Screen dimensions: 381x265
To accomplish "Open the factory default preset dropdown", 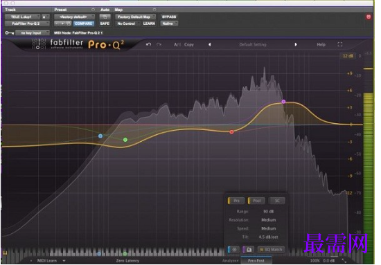I will pos(74,17).
